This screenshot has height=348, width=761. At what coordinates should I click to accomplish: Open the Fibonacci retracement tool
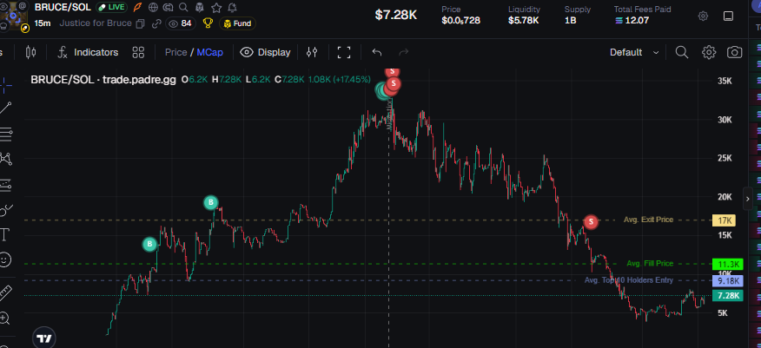[x=6, y=134]
